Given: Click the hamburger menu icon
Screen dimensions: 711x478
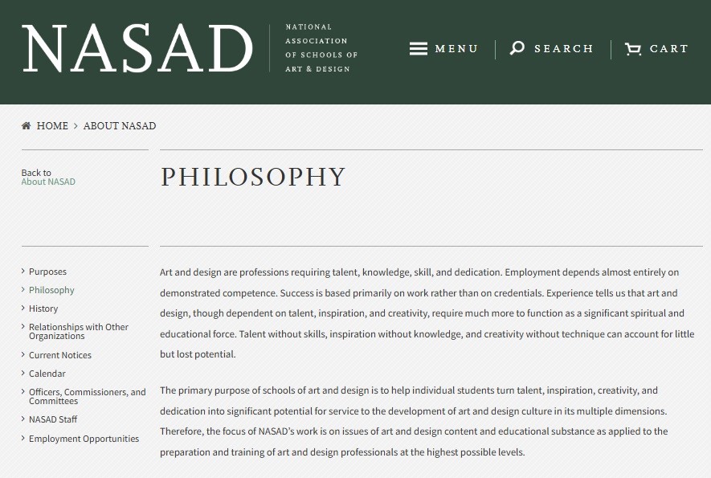Looking at the screenshot, I should click(x=418, y=49).
